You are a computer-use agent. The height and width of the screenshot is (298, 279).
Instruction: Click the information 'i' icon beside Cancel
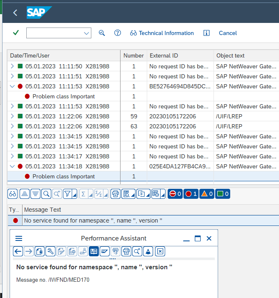click(x=206, y=33)
